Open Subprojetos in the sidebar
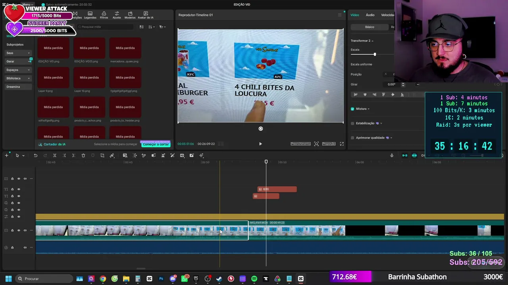Screen dimensions: 508x285 click(15, 45)
